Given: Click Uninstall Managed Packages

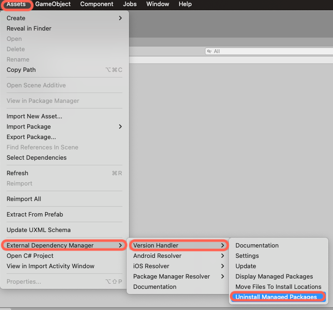Looking at the screenshot, I should point(279,297).
